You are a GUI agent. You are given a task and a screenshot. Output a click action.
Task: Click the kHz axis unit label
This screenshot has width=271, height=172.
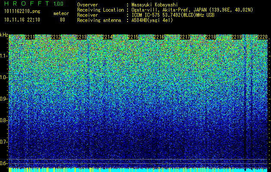(4, 35)
